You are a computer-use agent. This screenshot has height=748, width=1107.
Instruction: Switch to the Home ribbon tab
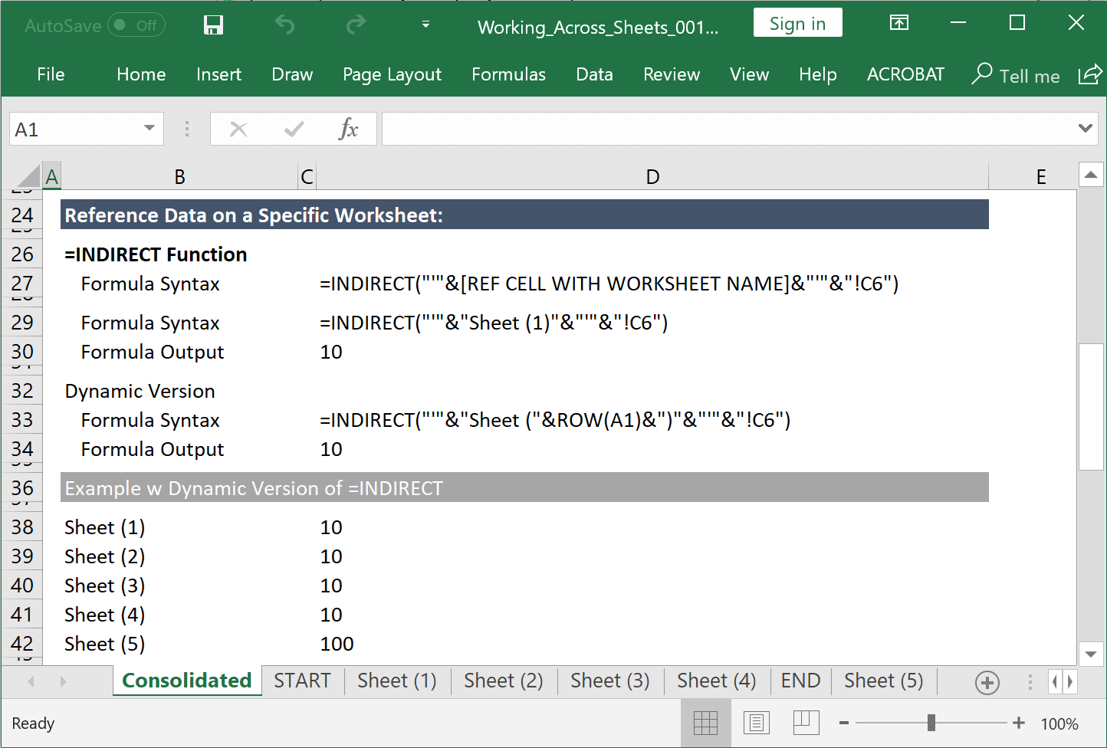[141, 74]
